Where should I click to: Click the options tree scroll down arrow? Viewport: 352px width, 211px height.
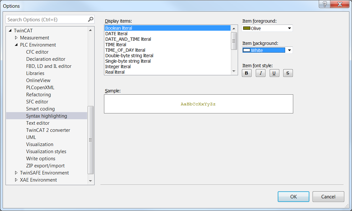click(90, 181)
